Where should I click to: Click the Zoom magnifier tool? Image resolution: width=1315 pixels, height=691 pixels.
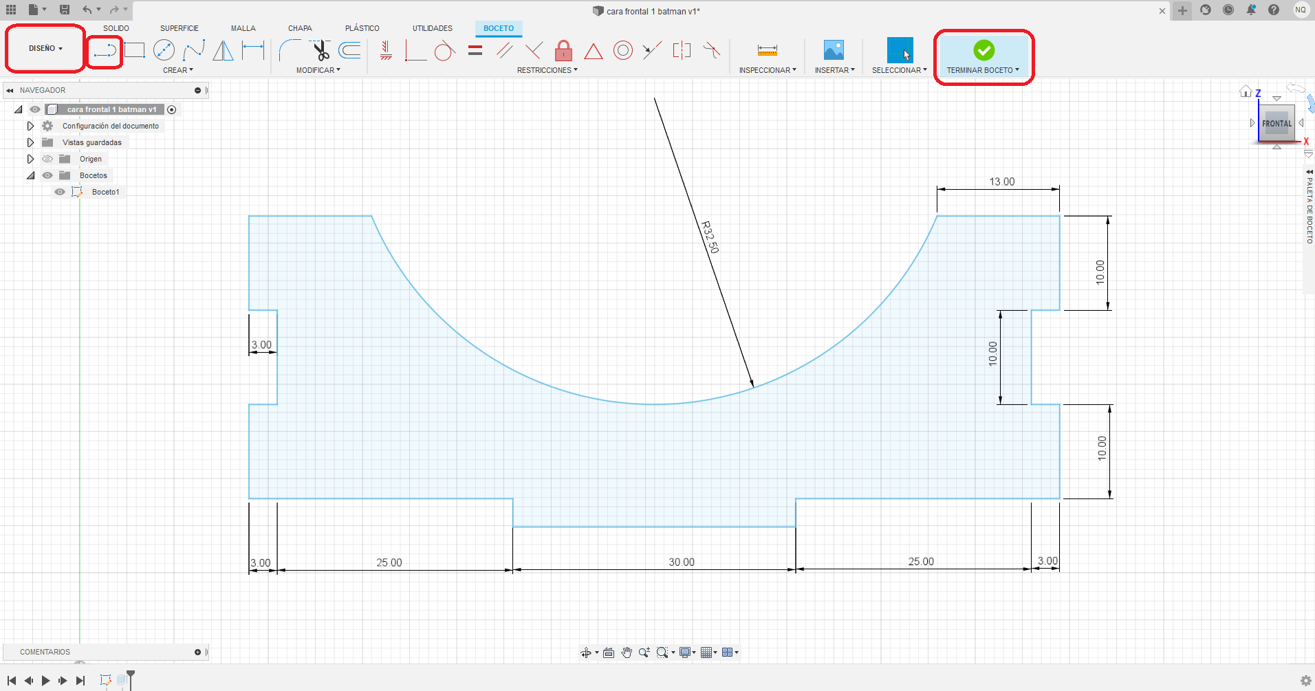click(x=644, y=652)
